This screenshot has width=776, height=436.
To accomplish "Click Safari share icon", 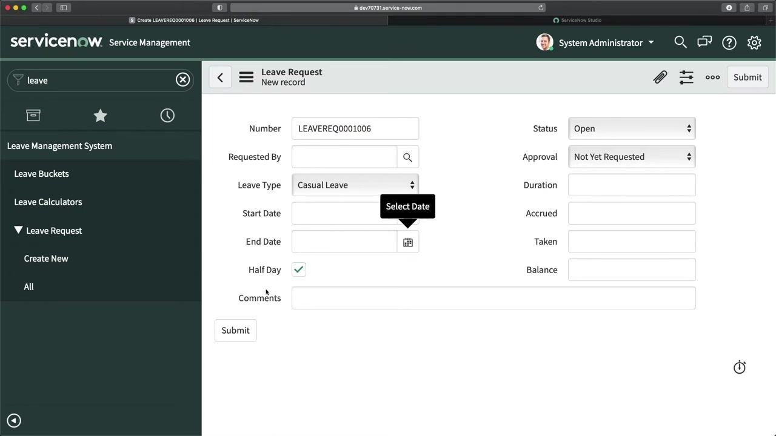I will click(x=747, y=8).
